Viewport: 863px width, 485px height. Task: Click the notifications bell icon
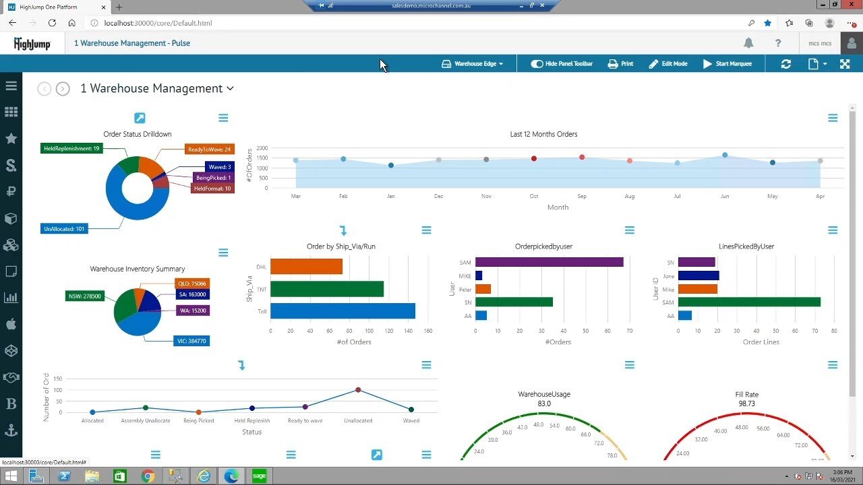point(748,43)
